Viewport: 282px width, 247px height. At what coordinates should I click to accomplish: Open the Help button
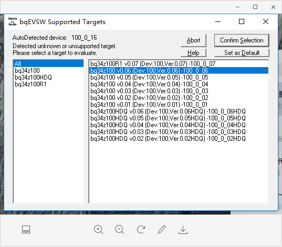tap(193, 53)
